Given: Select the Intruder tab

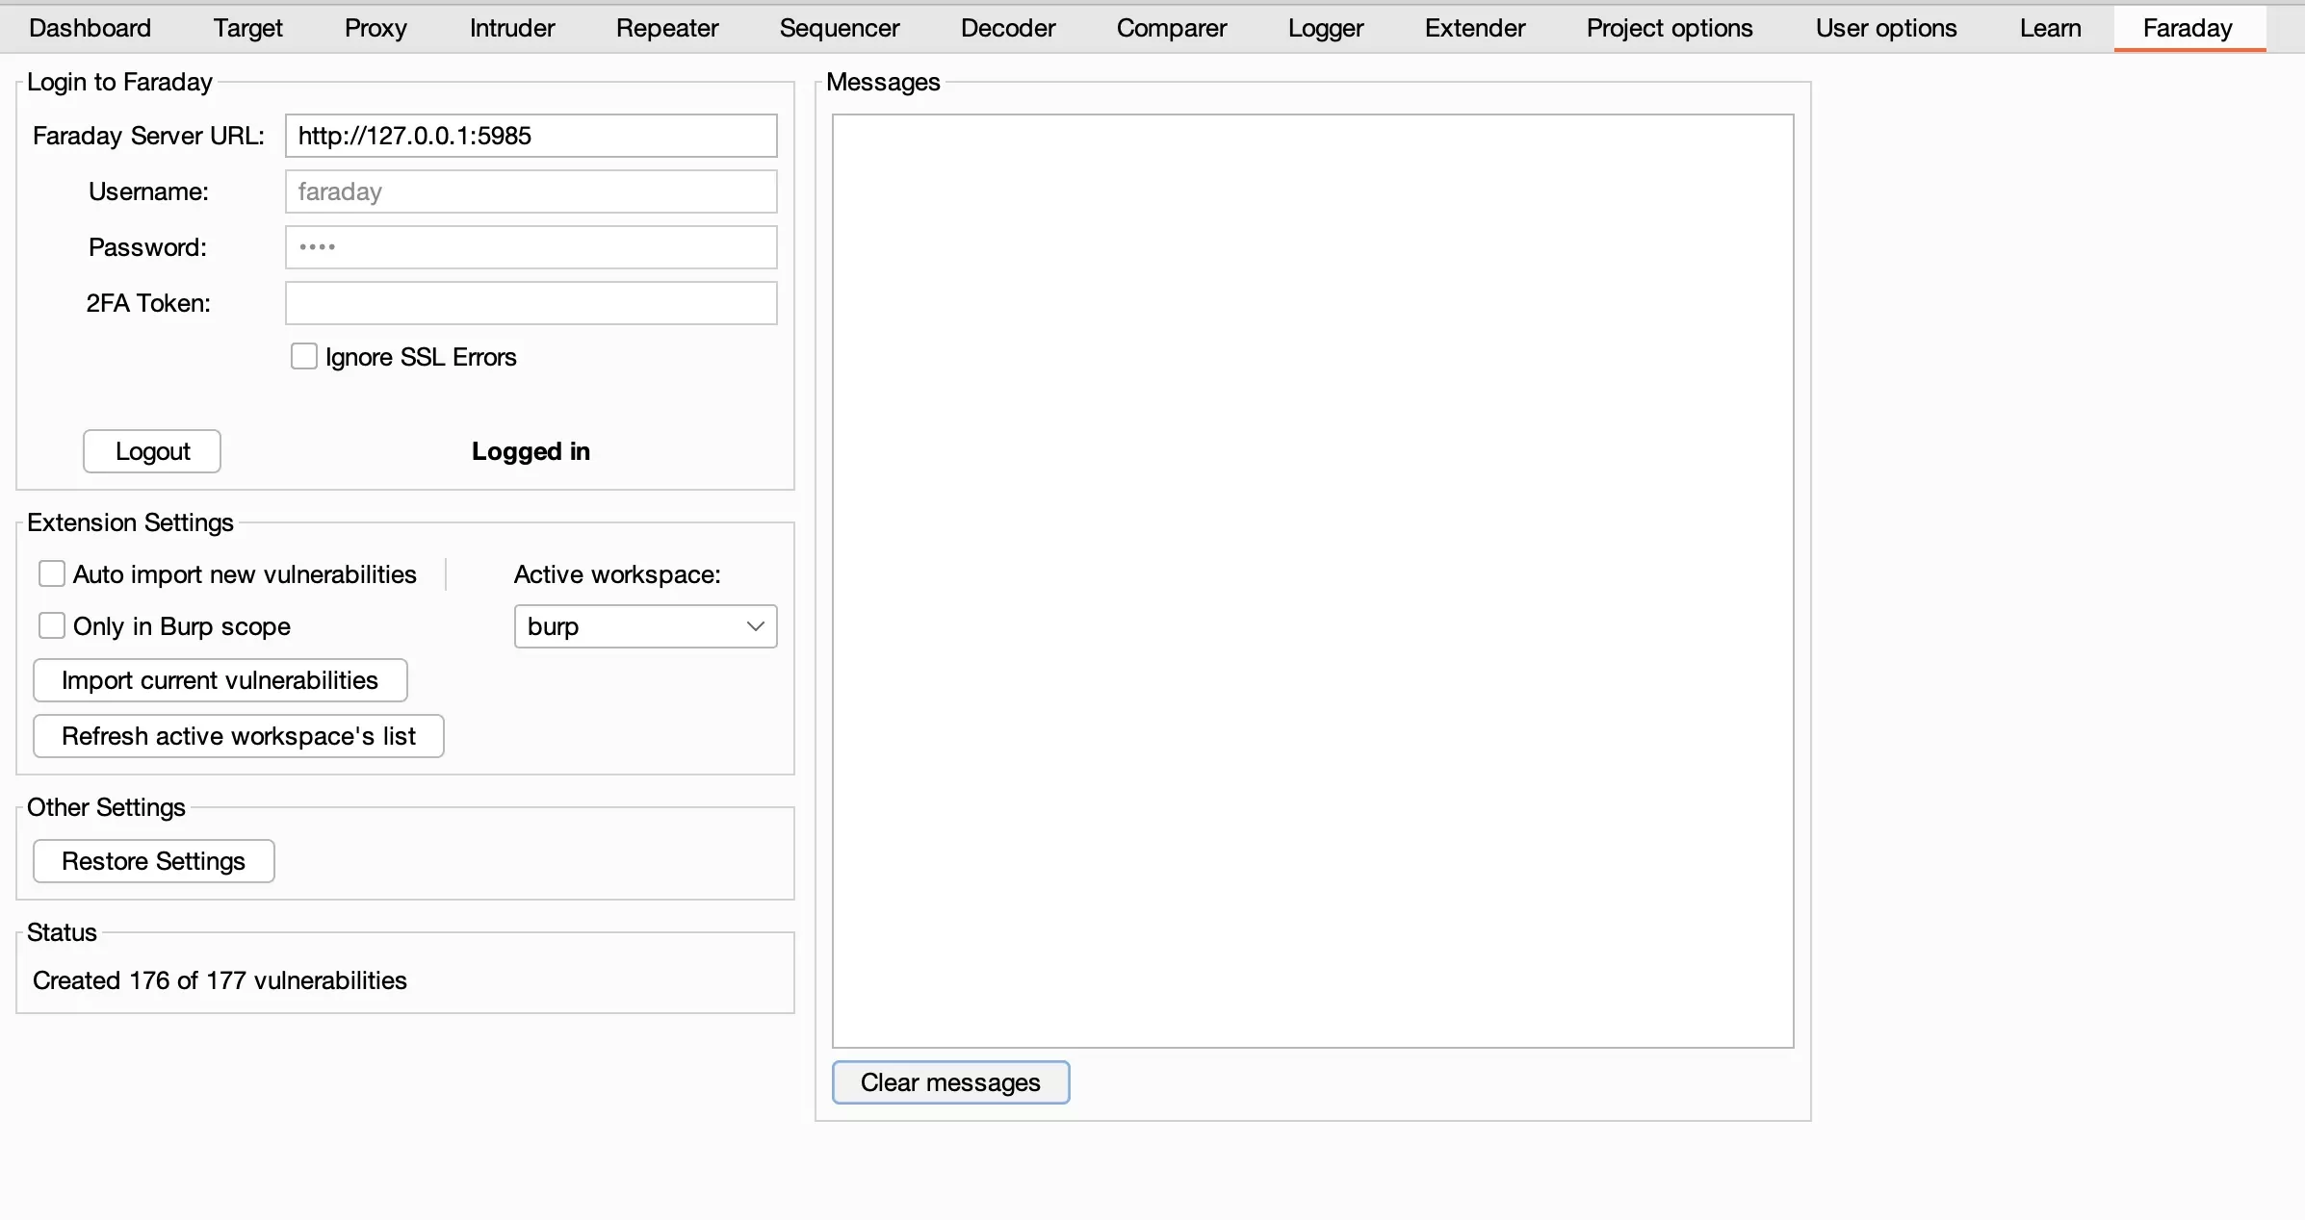Looking at the screenshot, I should pos(511,27).
